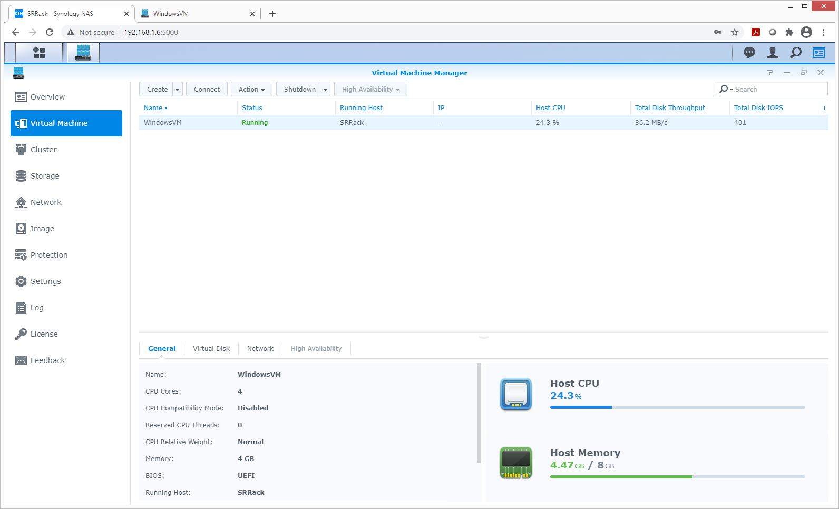Click the Host CPU chip icon
The height and width of the screenshot is (509, 839).
[516, 394]
